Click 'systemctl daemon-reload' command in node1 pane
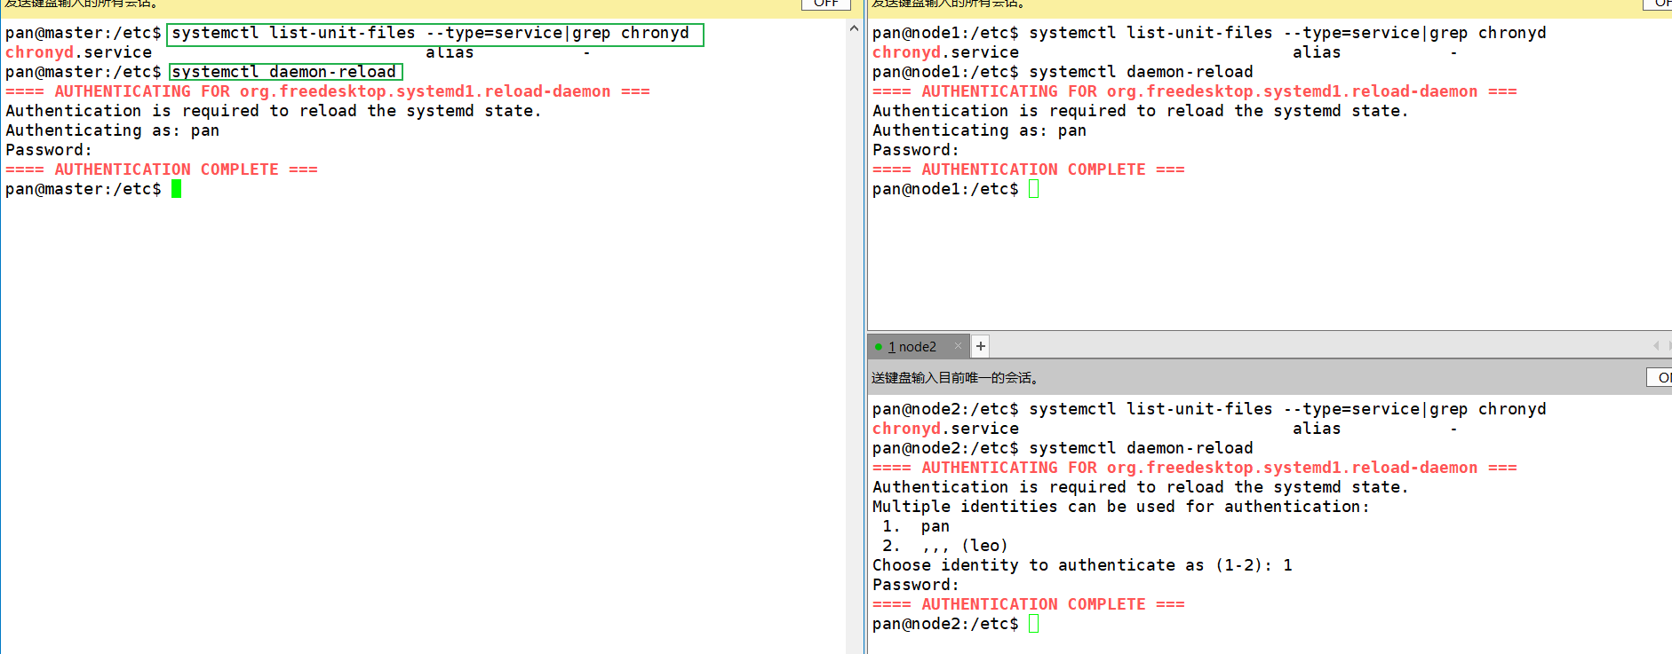 (1141, 72)
